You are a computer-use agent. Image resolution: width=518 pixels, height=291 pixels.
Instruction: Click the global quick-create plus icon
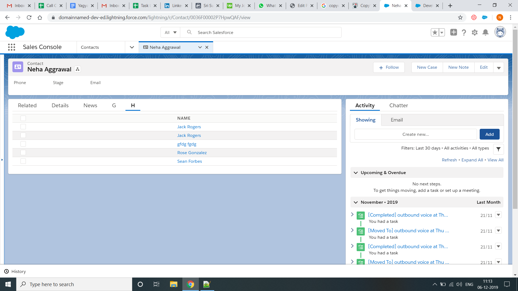[x=454, y=32]
